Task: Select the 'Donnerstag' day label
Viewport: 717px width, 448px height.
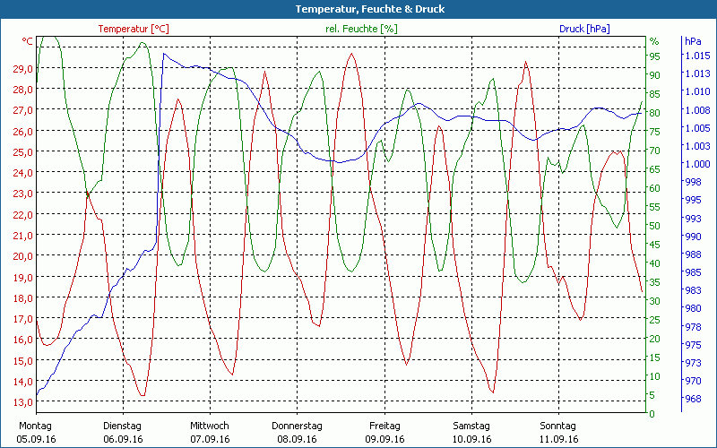Action: click(x=298, y=426)
